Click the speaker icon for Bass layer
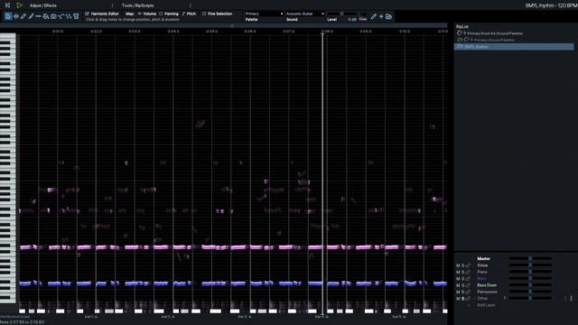This screenshot has width=578, height=325. click(468, 279)
